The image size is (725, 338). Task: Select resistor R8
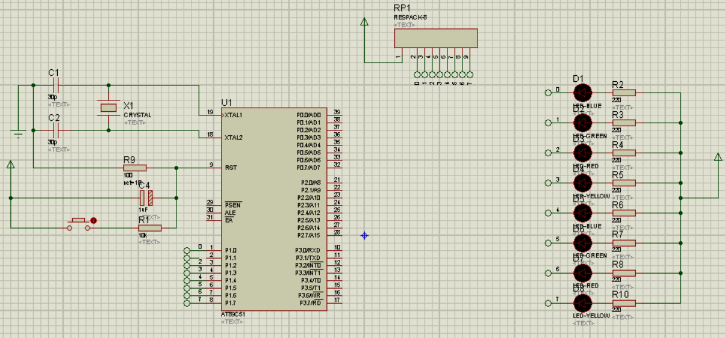(x=624, y=272)
